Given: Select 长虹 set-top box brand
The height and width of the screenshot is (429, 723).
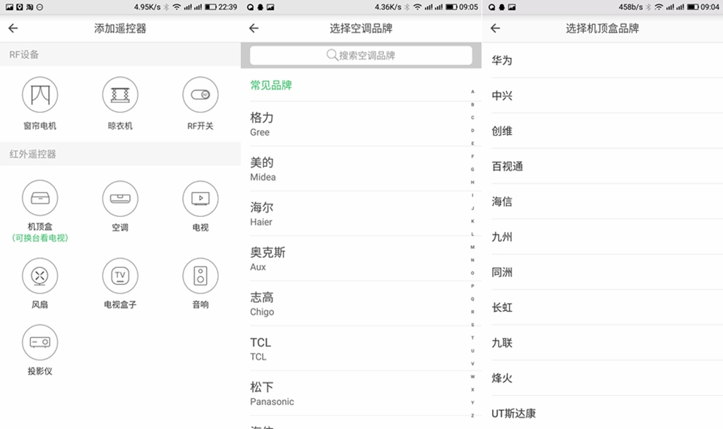Looking at the screenshot, I should point(607,307).
